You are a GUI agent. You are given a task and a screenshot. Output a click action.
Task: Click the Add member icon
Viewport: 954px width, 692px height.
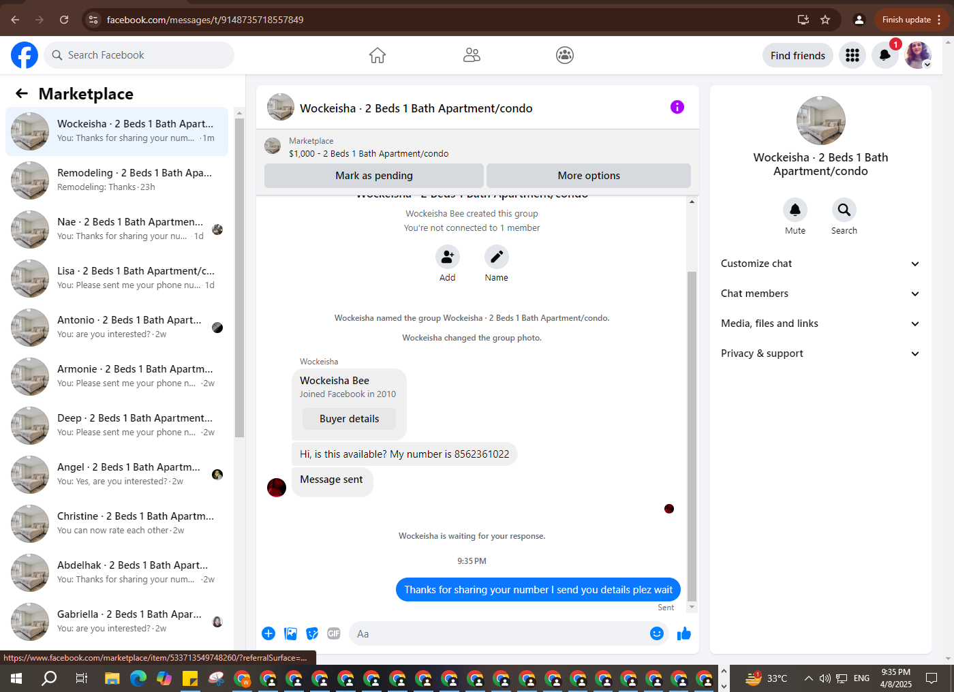tap(448, 257)
